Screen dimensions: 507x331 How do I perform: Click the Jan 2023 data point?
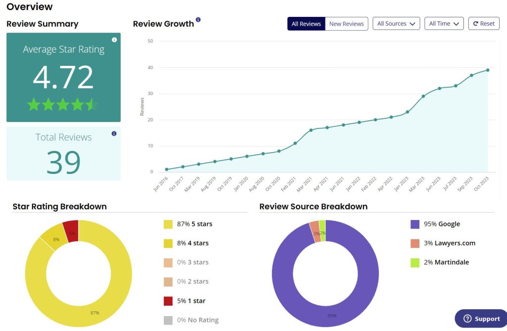pyautogui.click(x=407, y=112)
